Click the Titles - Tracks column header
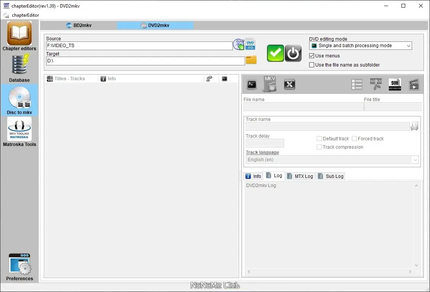 coord(71,79)
